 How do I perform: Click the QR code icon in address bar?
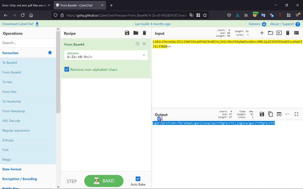coord(198,15)
